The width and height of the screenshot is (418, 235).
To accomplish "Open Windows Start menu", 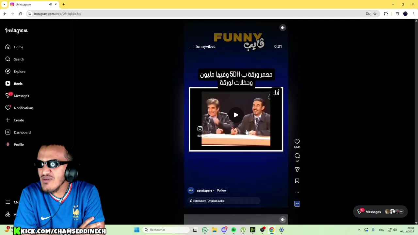I will coord(137,230).
